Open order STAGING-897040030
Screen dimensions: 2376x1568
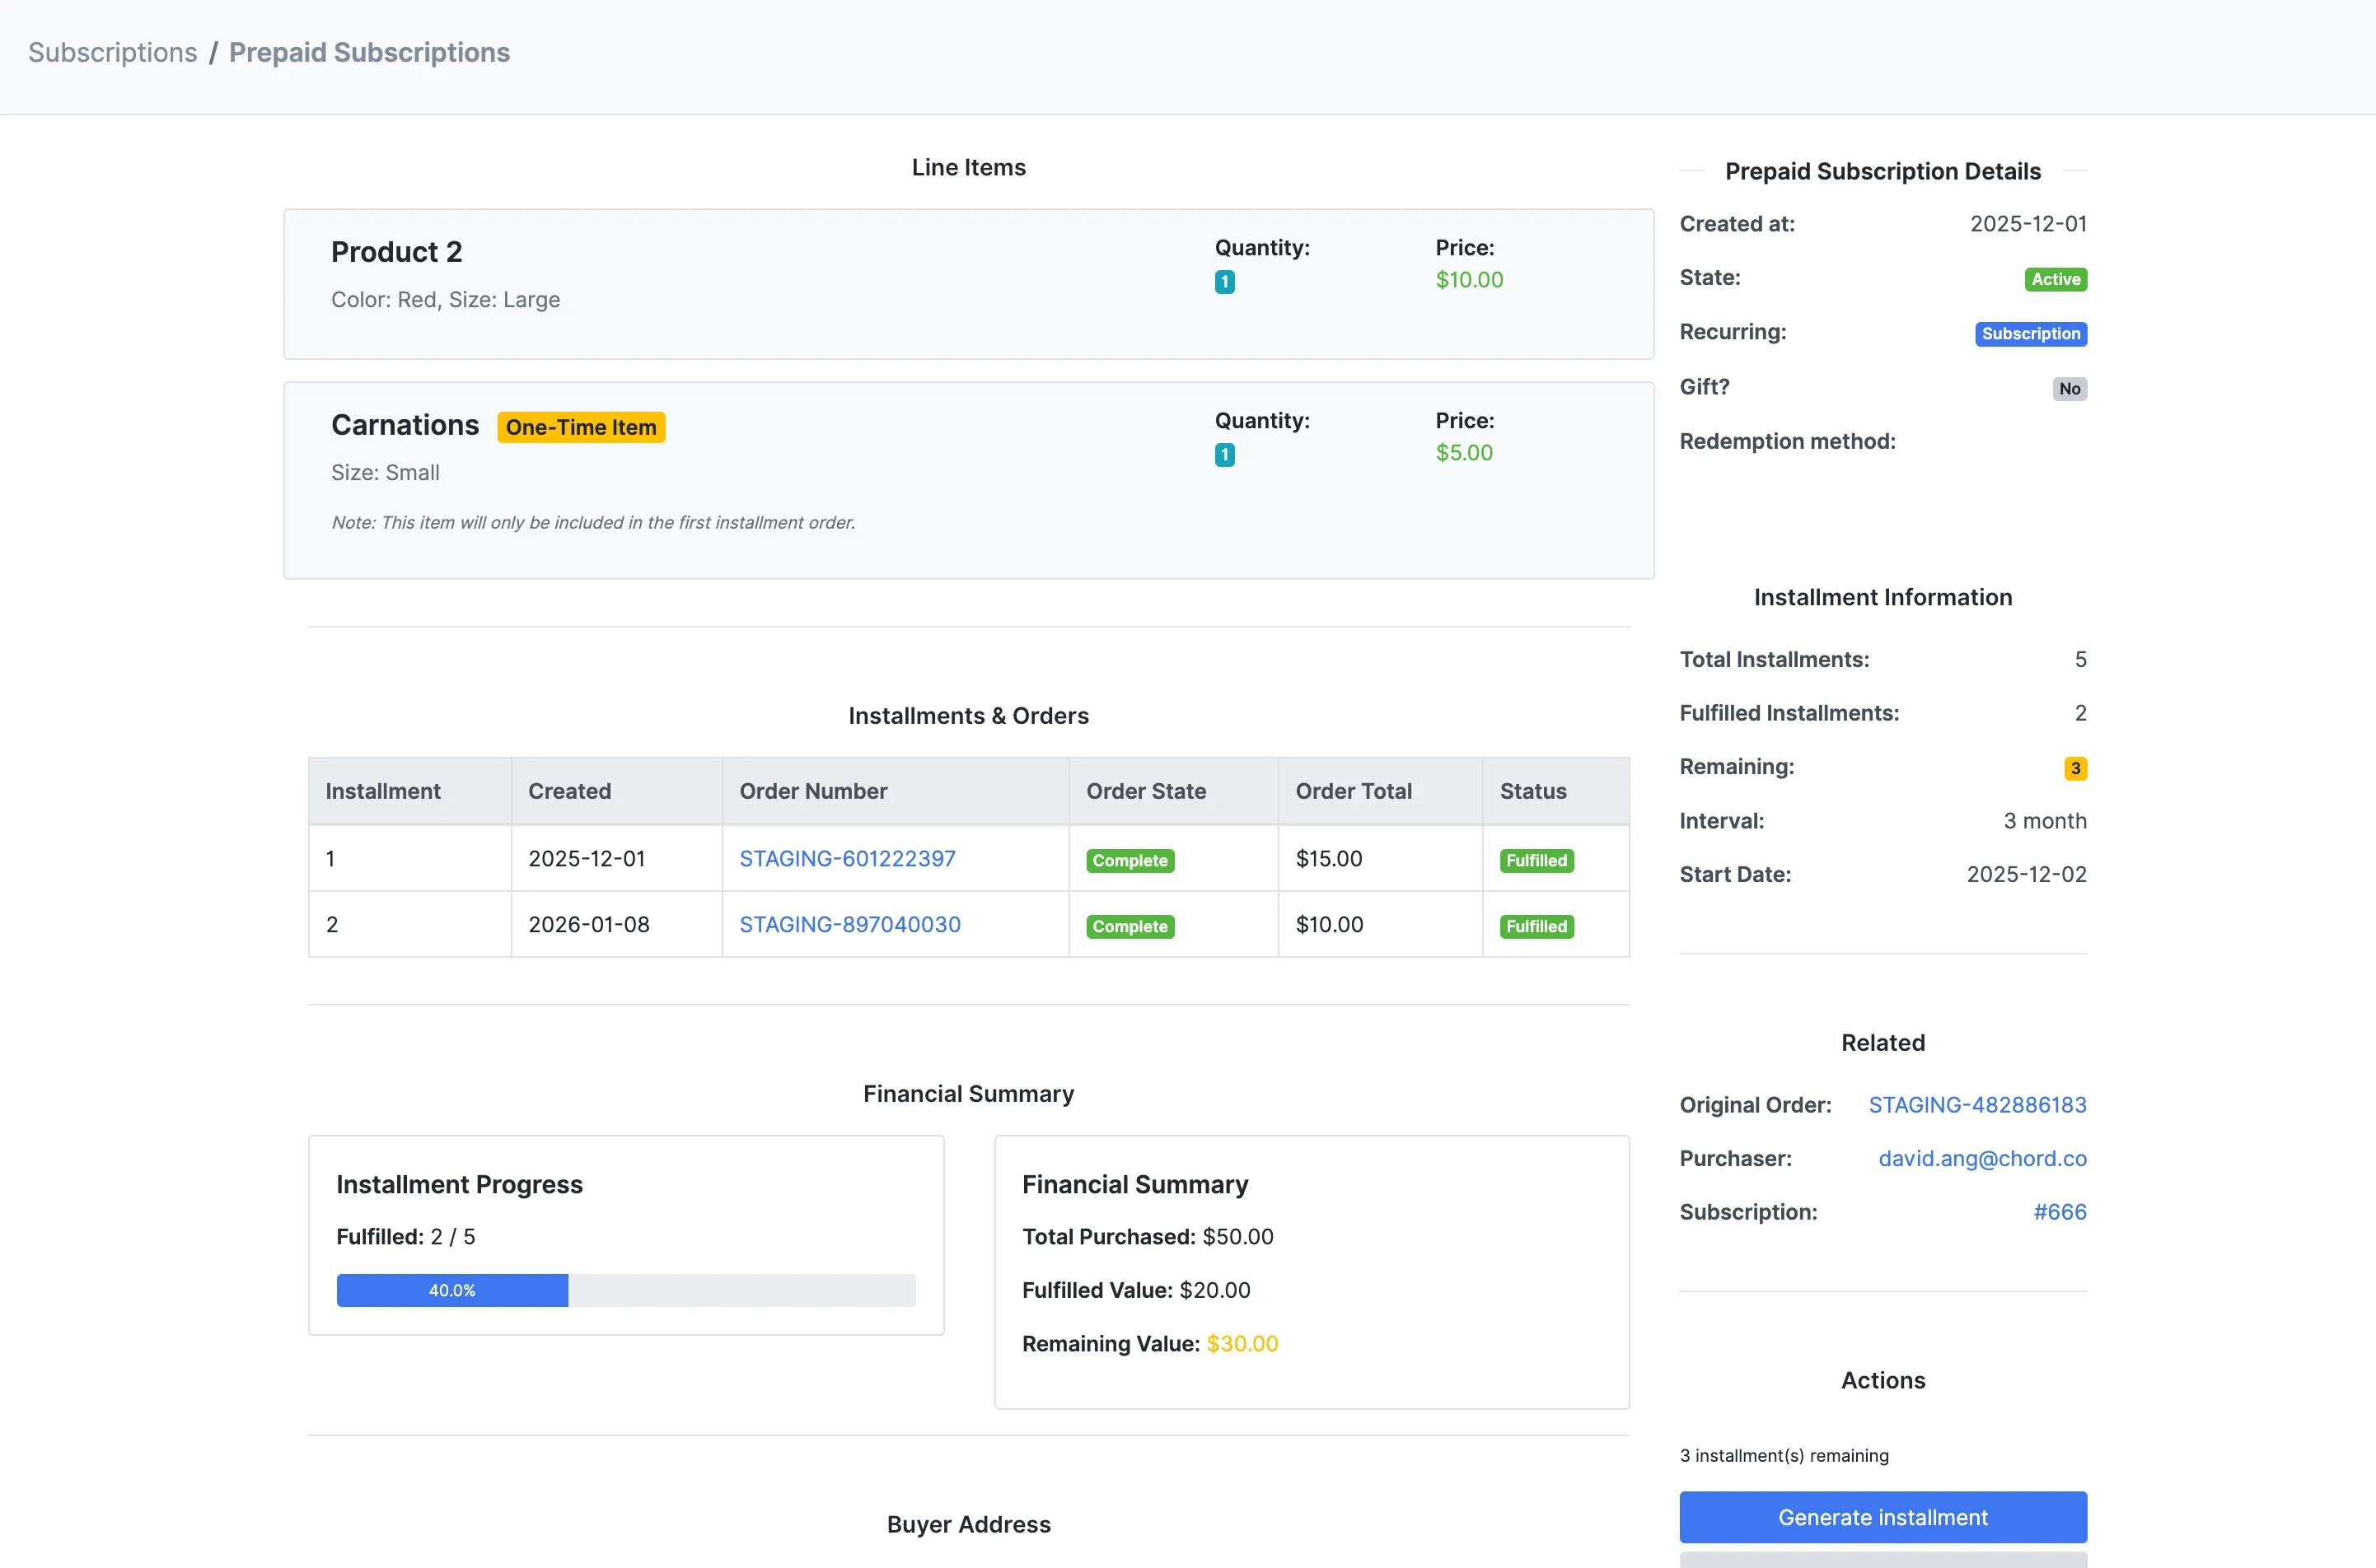[849, 924]
